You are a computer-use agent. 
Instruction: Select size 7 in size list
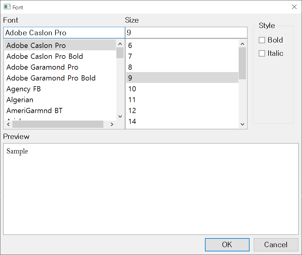pos(182,56)
